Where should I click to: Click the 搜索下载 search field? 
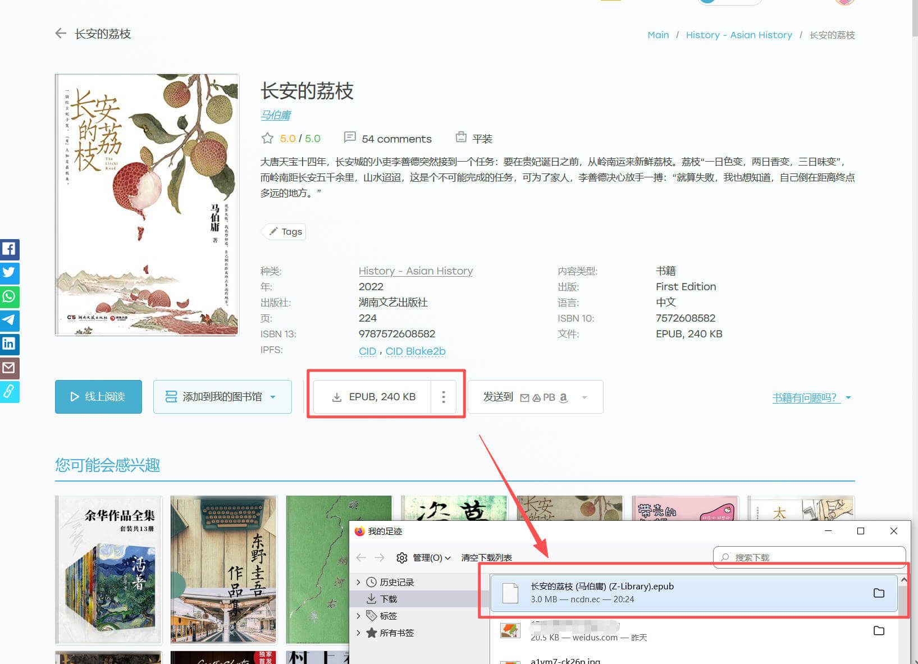(x=809, y=557)
